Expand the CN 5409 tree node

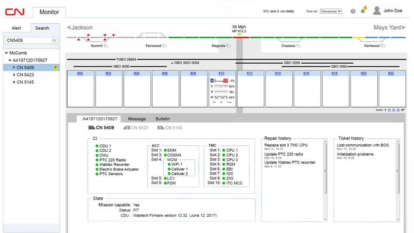click(14, 67)
